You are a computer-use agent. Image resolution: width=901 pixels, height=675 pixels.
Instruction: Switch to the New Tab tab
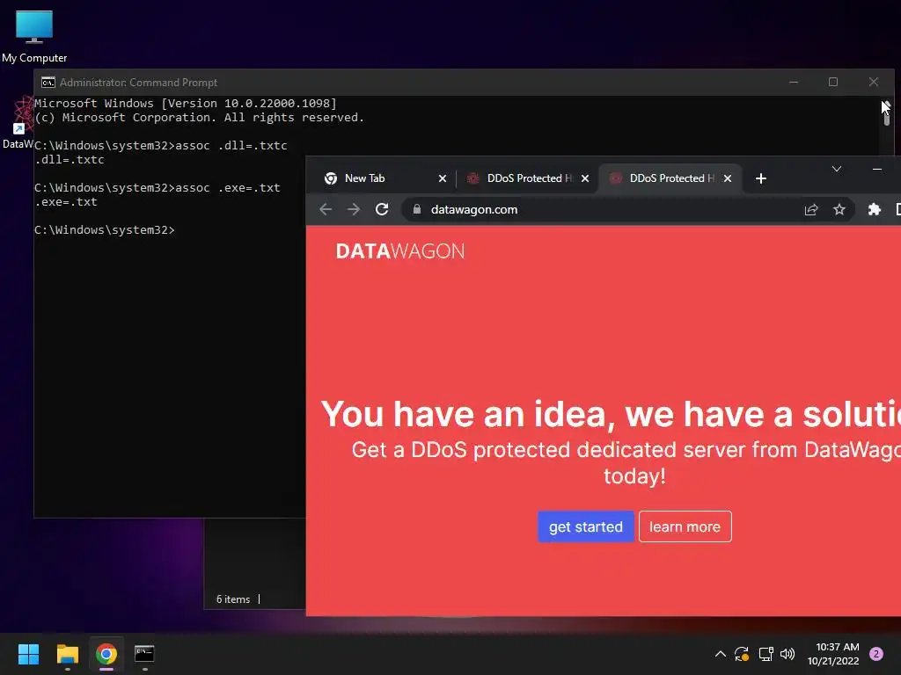click(x=385, y=178)
